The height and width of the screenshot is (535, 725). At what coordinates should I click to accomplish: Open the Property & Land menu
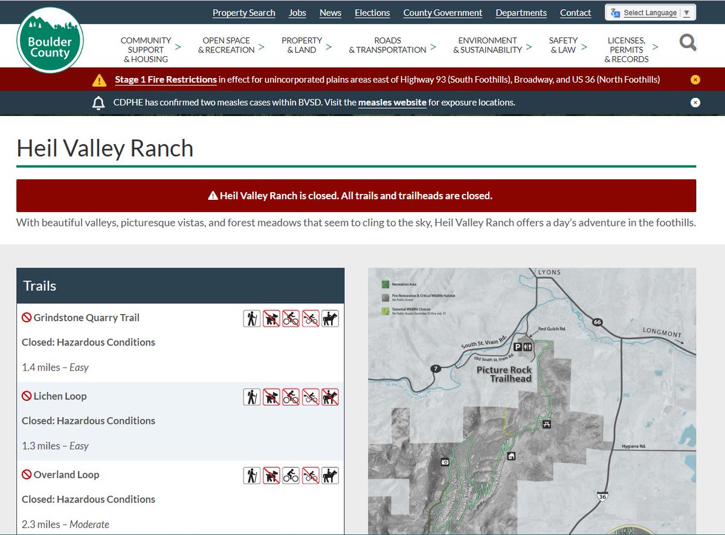(301, 45)
